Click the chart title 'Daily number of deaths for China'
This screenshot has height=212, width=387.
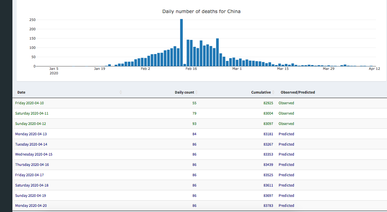[201, 11]
